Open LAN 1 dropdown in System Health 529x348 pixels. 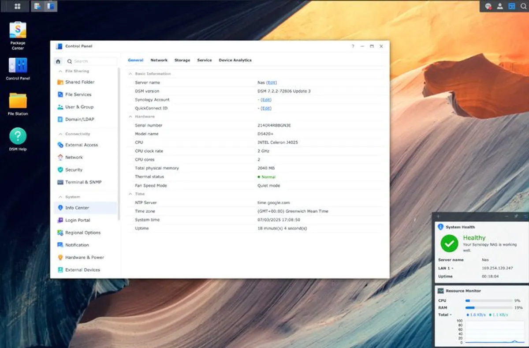[446, 268]
